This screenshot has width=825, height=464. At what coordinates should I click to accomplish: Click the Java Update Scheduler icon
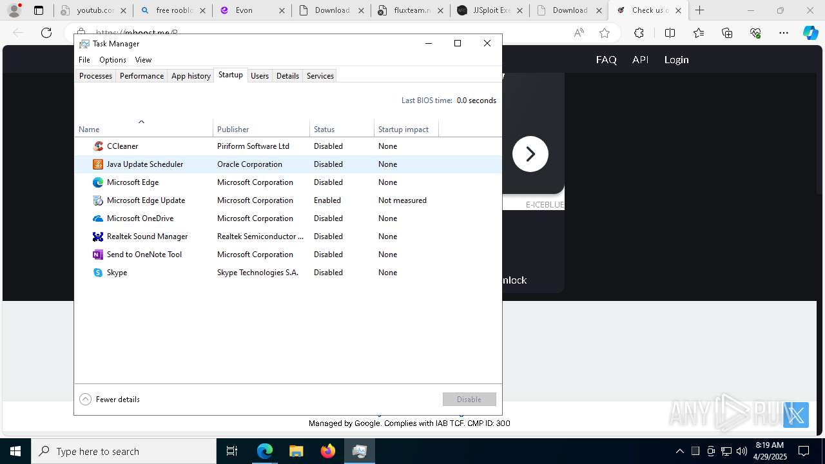tap(98, 164)
